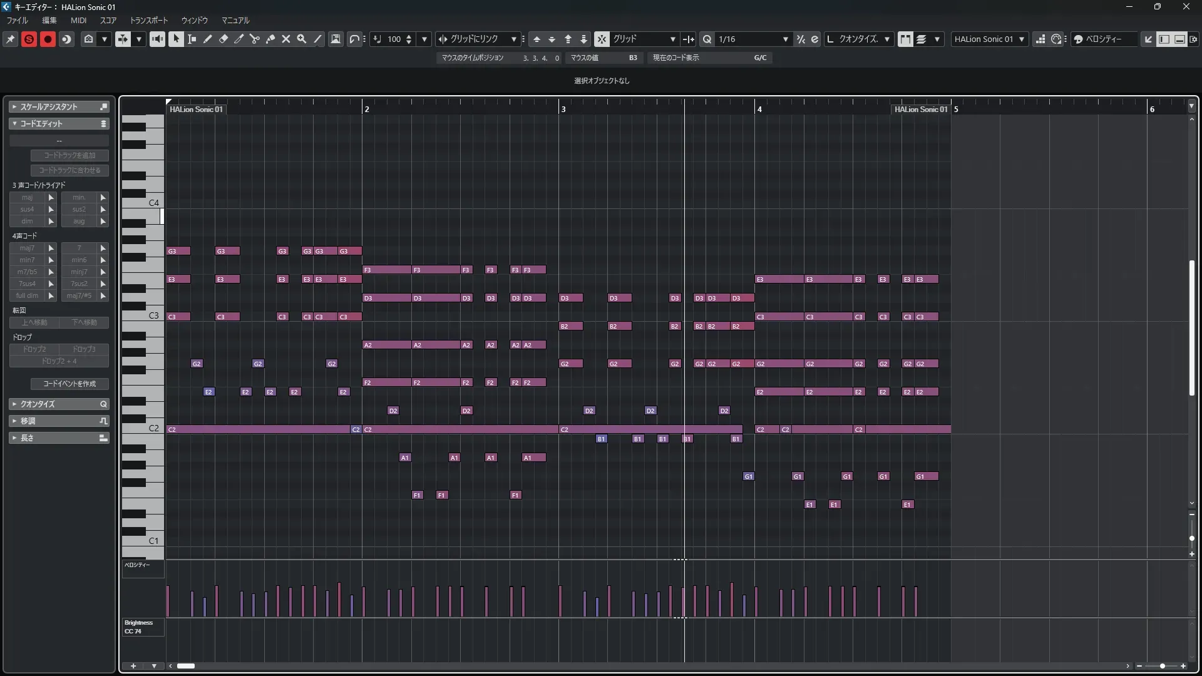Click the maj triad chord button

coord(27,197)
